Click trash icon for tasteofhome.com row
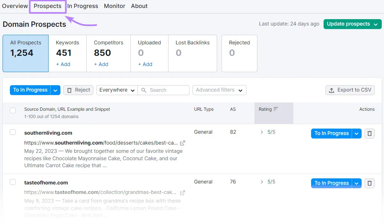Screen dimensions: 384x224 pyautogui.click(x=369, y=183)
